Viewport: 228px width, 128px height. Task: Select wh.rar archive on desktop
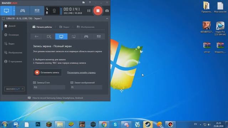point(207,48)
